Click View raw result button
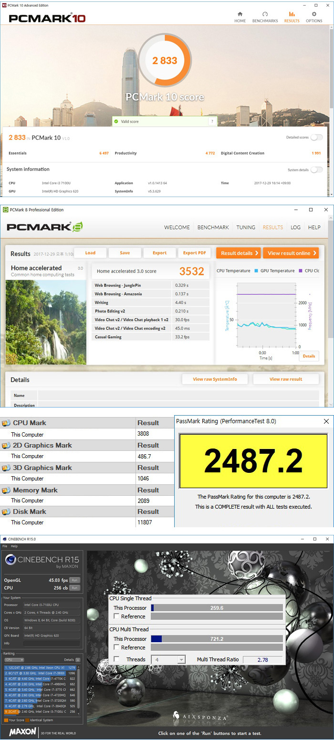The image size is (334, 741). [286, 379]
